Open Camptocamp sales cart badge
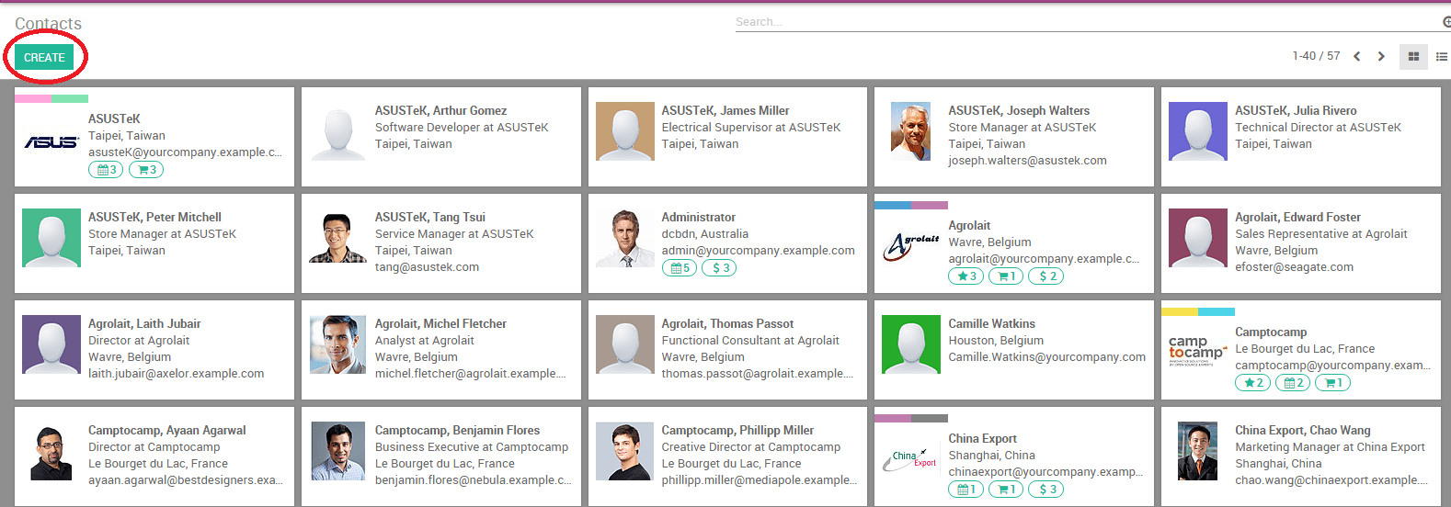This screenshot has height=507, width=1451. pos(1333,383)
